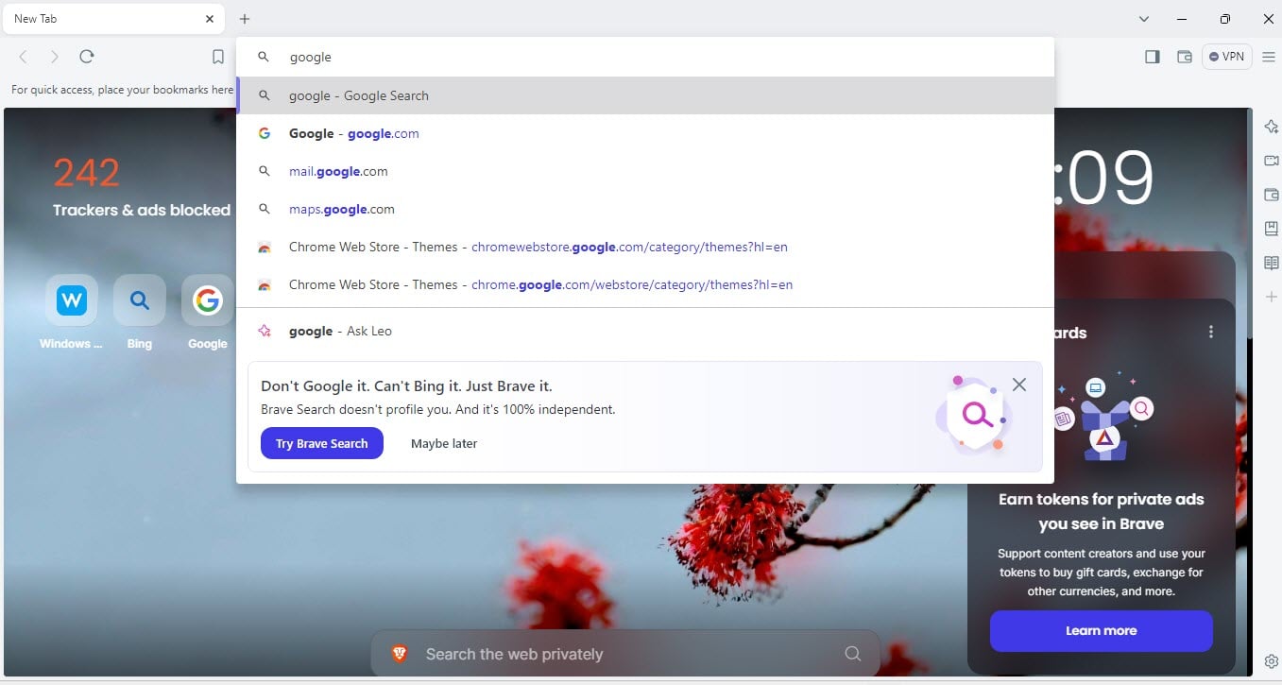This screenshot has height=685, width=1282.
Task: Close the New Tab tab
Action: [x=210, y=19]
